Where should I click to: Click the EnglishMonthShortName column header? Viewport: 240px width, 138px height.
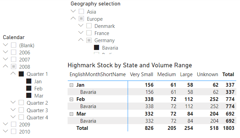click(97, 74)
